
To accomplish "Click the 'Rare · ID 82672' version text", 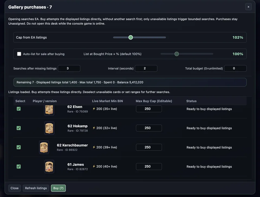I will point(77,169).
